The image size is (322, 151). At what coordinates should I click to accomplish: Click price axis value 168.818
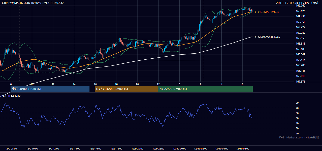300,44
